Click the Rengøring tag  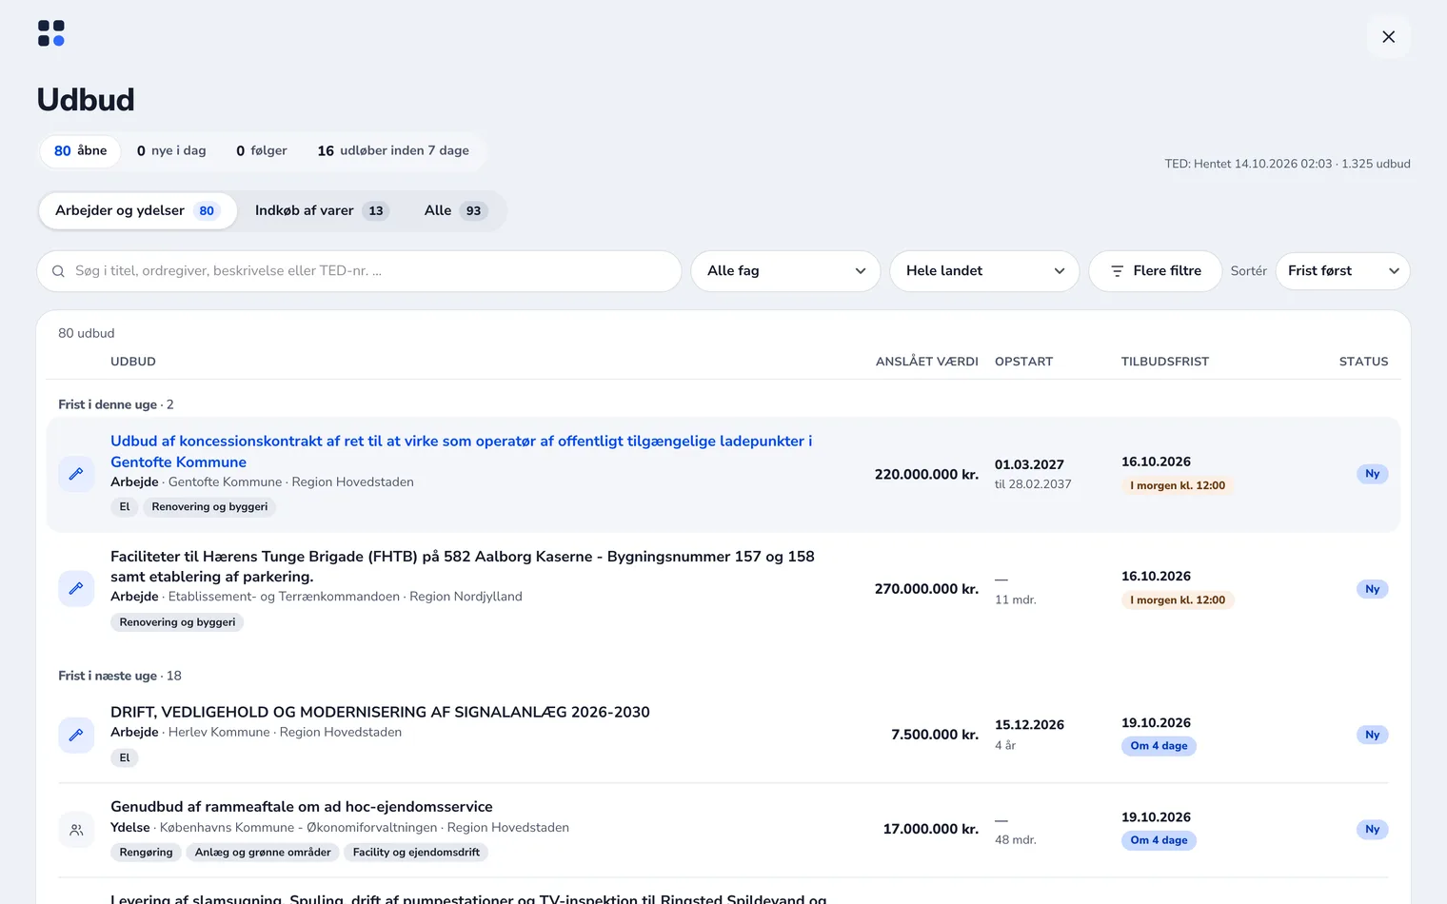pos(146,853)
